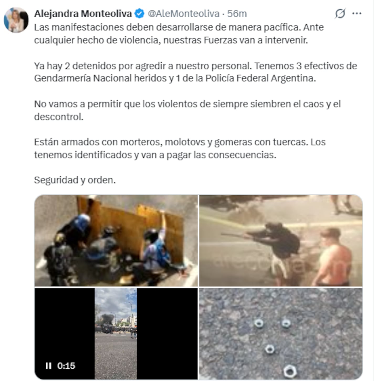378x381 pixels.
Task: Click the 56m post timestamp
Action: tap(237, 13)
